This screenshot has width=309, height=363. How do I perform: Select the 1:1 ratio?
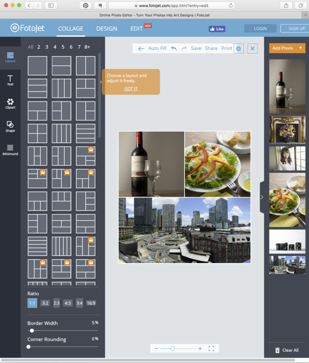(x=32, y=303)
